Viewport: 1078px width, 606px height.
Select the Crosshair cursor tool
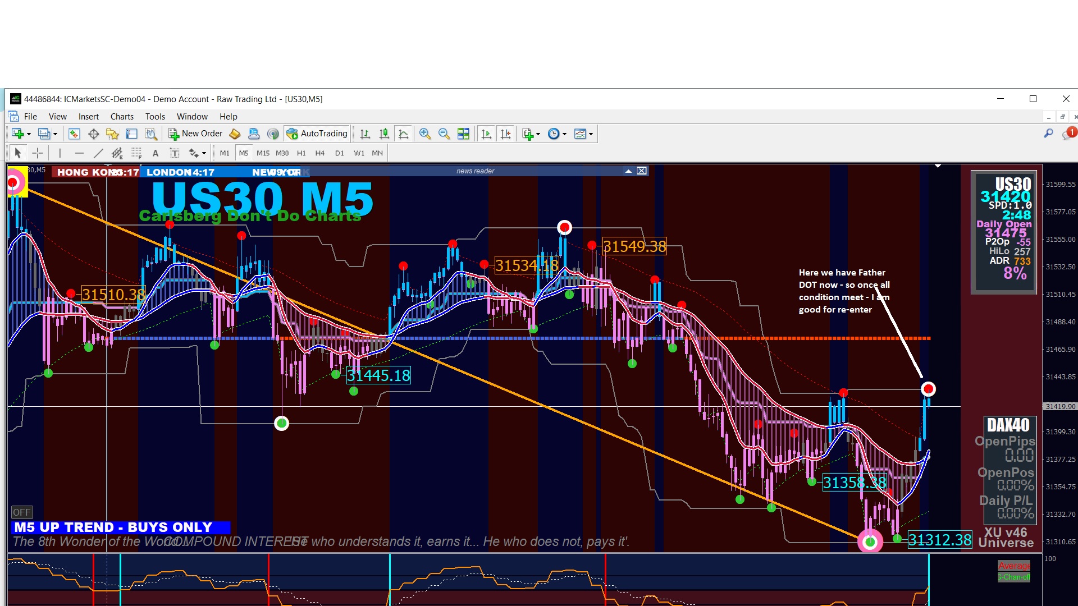coord(38,153)
